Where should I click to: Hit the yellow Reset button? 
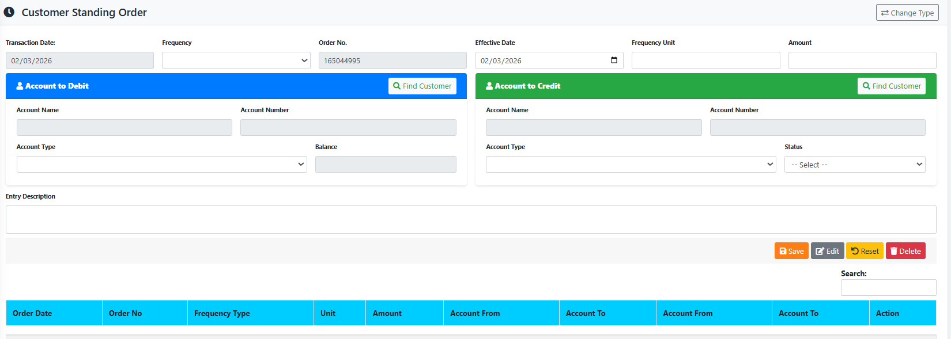[865, 251]
